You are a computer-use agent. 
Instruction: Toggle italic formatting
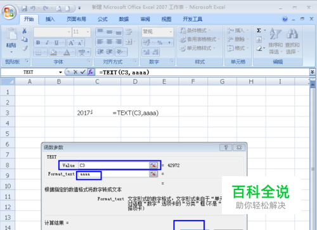(47, 42)
